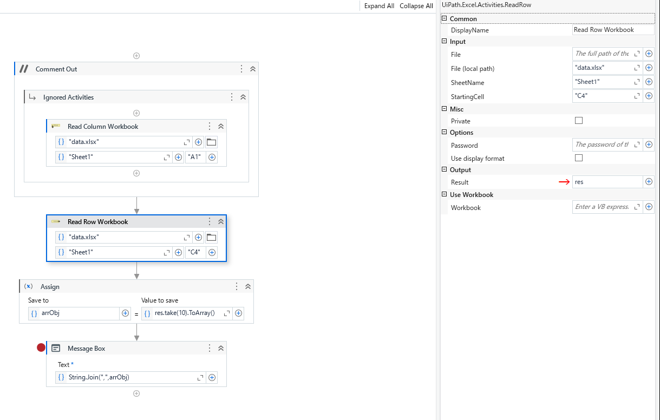Screen dimensions: 660x420
Task: Collapse the Read Row Workbook activity
Action: click(x=220, y=222)
